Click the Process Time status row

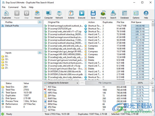click(x=22, y=101)
